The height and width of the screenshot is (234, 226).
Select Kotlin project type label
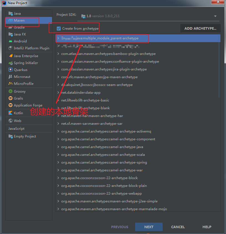pyautogui.click(x=18, y=113)
